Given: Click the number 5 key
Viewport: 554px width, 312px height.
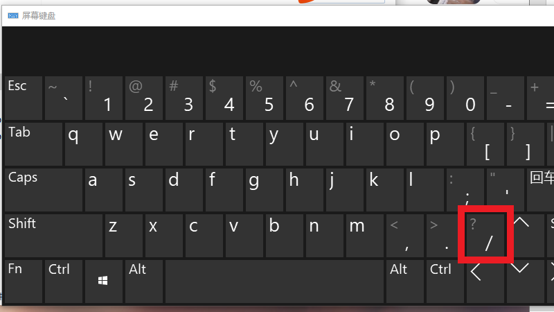Looking at the screenshot, I should tap(265, 98).
